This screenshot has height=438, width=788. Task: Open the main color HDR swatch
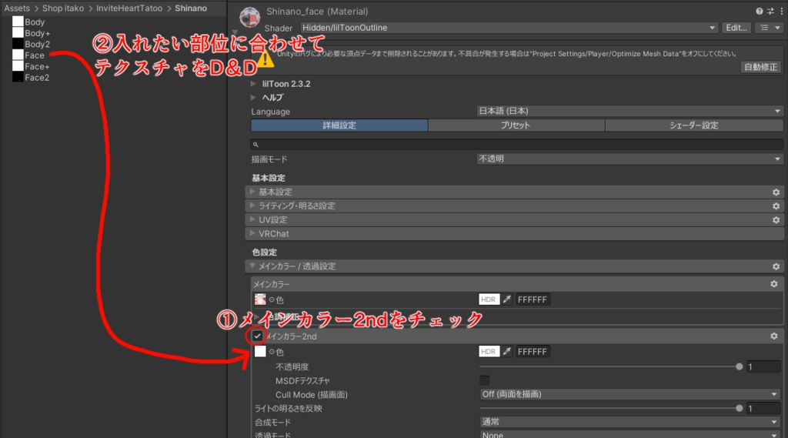pos(489,299)
